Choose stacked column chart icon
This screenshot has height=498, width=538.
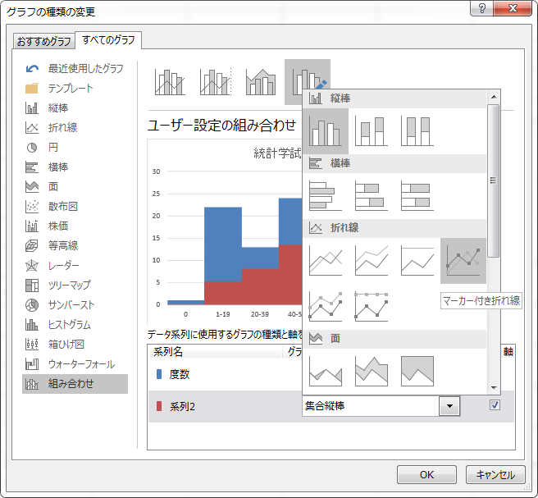372,131
